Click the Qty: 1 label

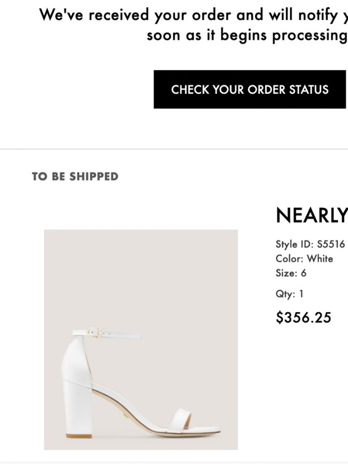point(290,294)
